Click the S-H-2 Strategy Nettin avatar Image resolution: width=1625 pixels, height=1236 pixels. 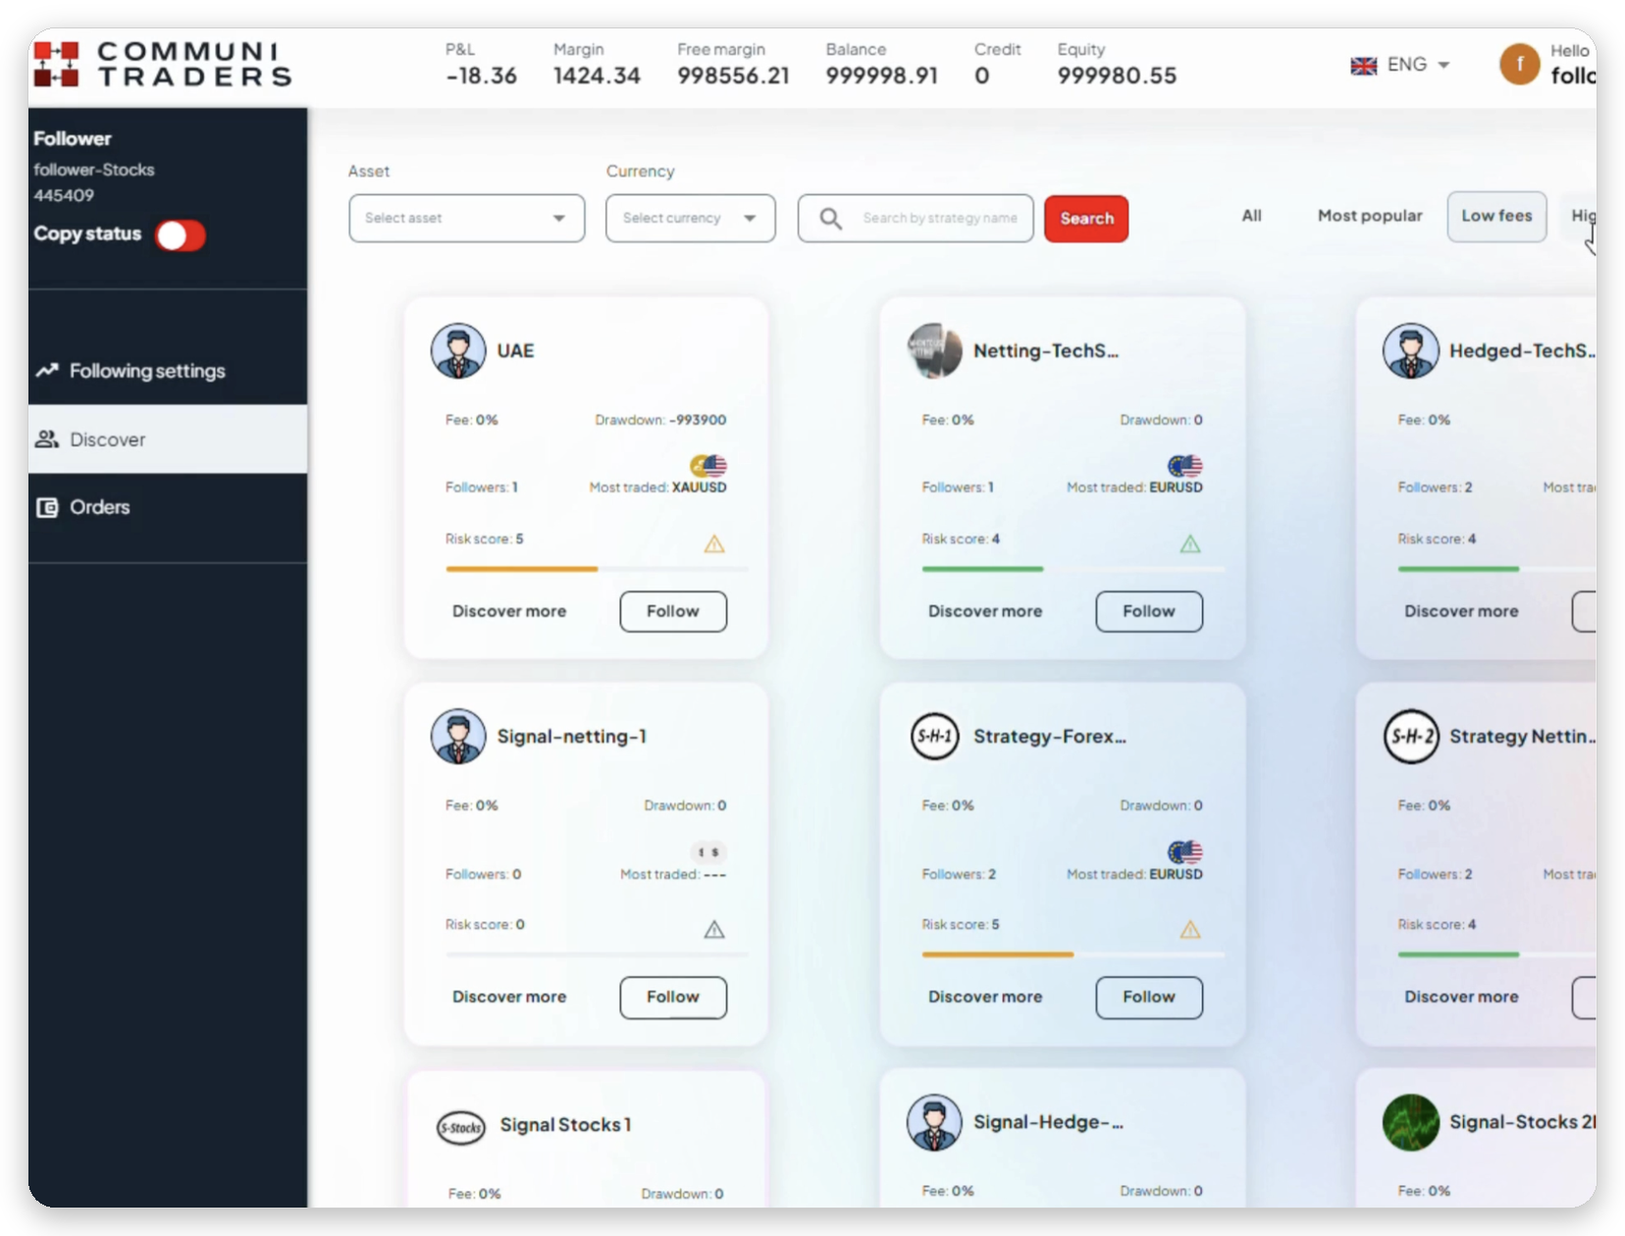click(x=1410, y=736)
